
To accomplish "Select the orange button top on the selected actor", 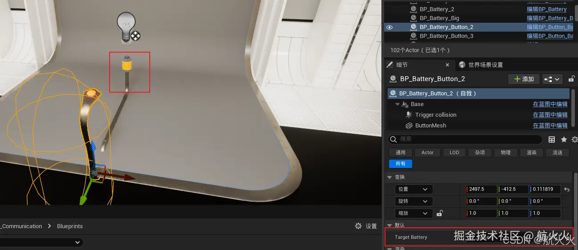I will 91,93.
